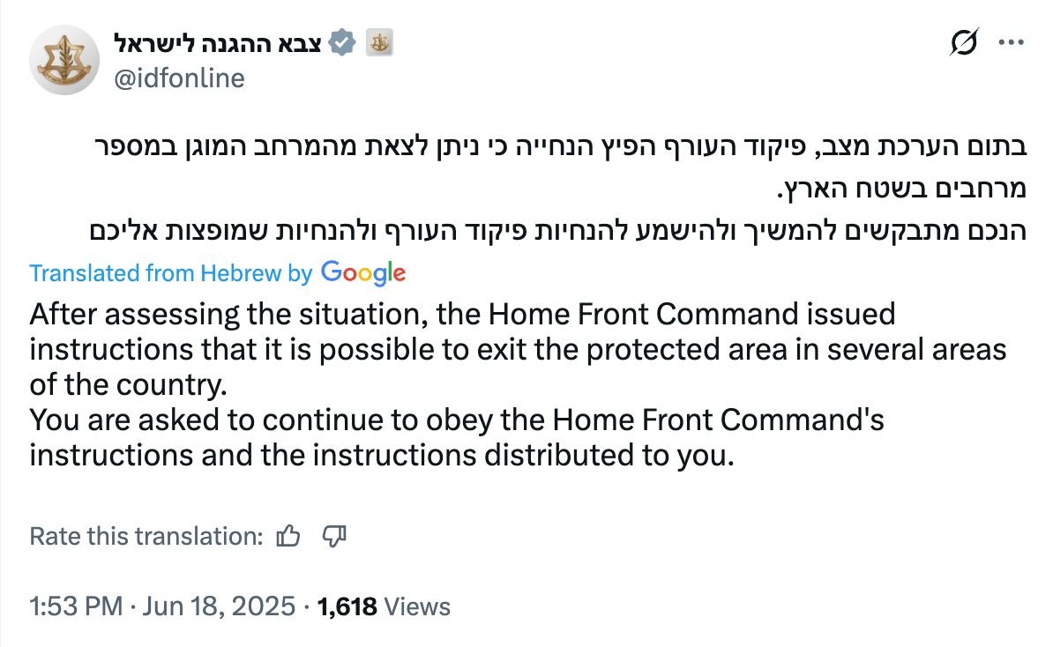Click the first line of Hebrew tweet text

pyautogui.click(x=560, y=146)
